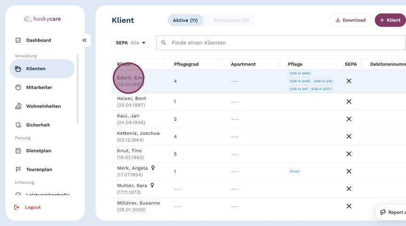
Task: Open the Wohneinheiten sidebar icon
Action: point(18,106)
